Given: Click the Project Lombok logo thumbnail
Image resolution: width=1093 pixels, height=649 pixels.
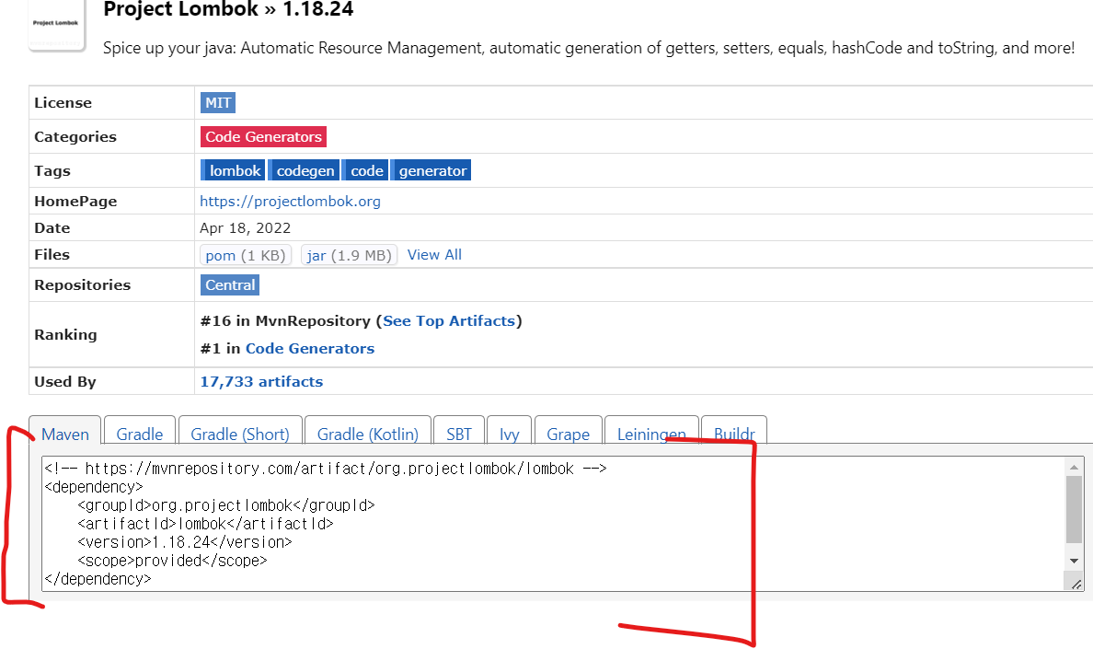Looking at the screenshot, I should click(56, 25).
